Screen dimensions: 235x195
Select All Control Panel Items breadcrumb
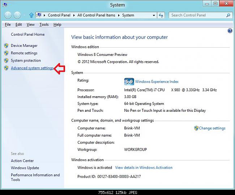point(96,15)
